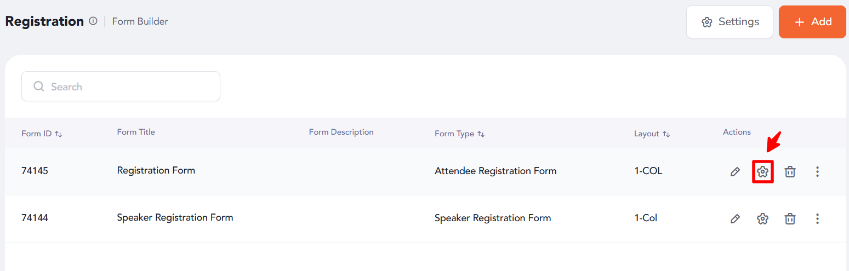Open the top Settings button
Screen dimensions: 849x271
tap(730, 22)
